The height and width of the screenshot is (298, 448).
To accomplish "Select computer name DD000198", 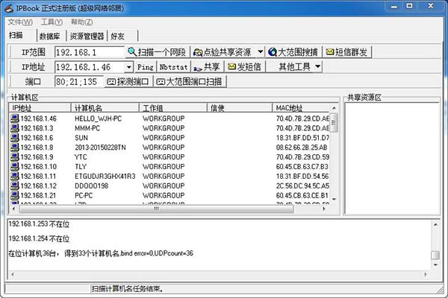I will [x=91, y=186].
